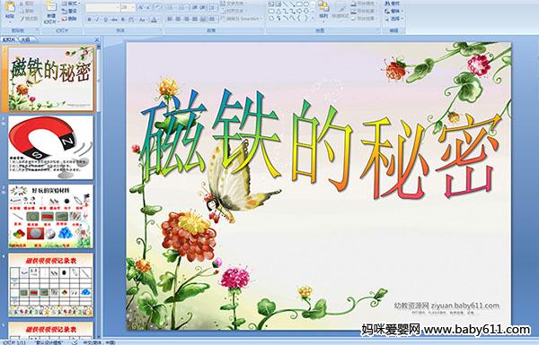
Task: Open the Quick Styles gallery
Action: tap(340, 10)
